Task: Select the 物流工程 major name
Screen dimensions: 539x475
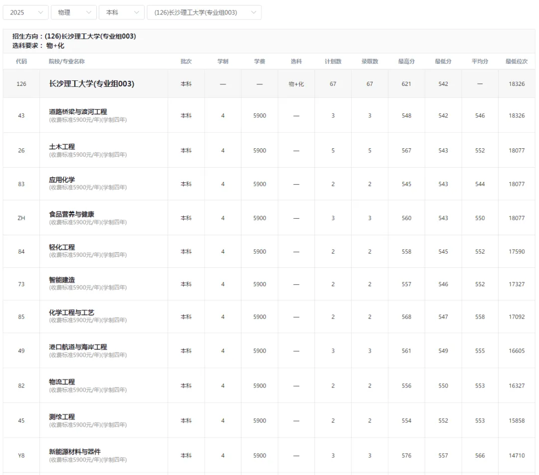Action: [x=62, y=382]
